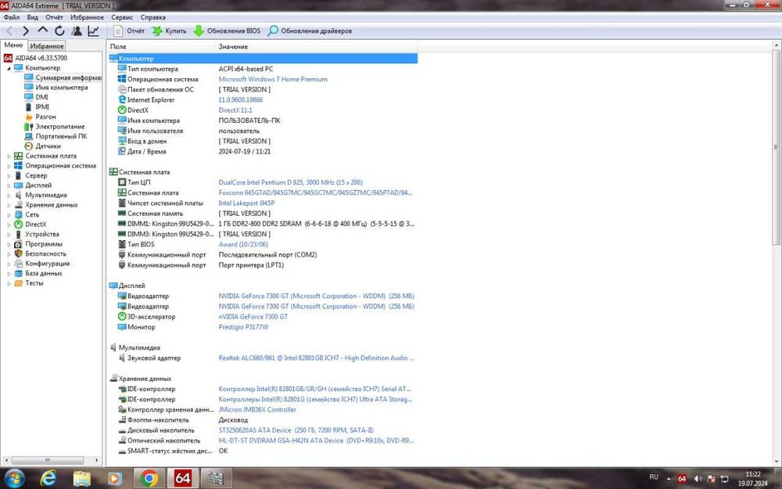Select IPMI in the tree
The height and width of the screenshot is (489, 782).
tap(42, 106)
